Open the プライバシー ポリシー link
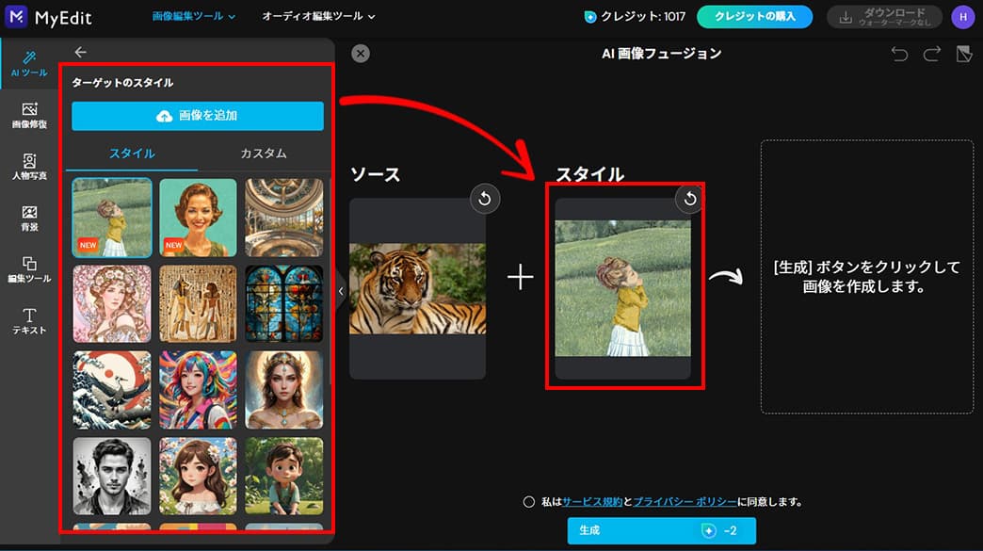This screenshot has height=551, width=983. point(685,501)
